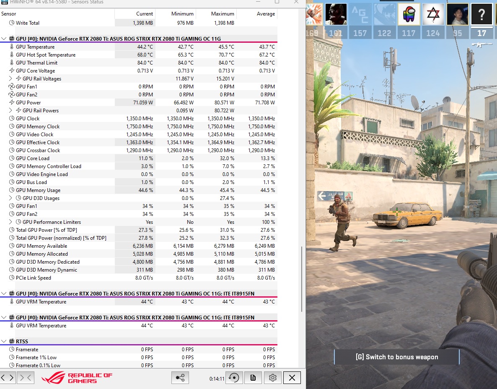Select the GPU D3D Memory Dynamic row
The width and height of the screenshot is (497, 389).
point(139,270)
